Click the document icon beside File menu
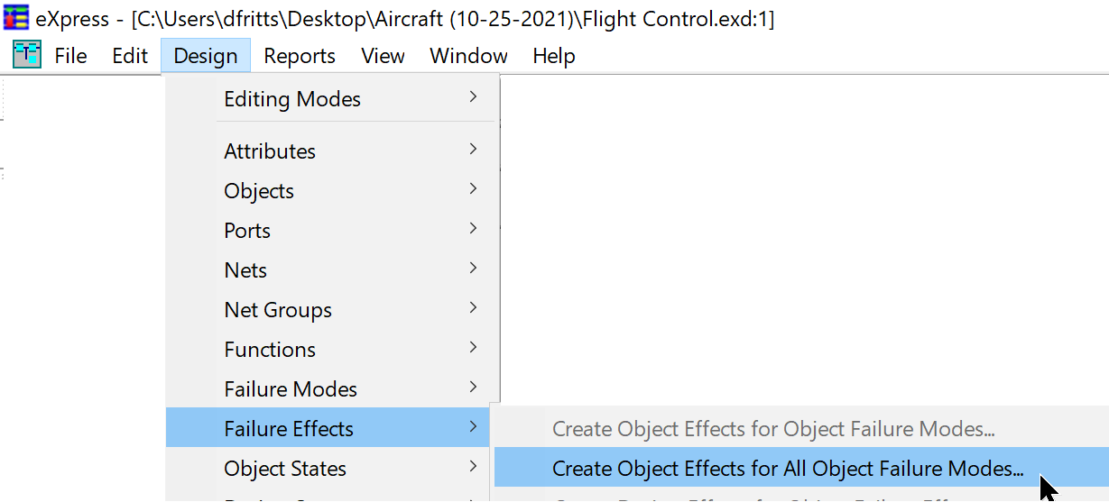The height and width of the screenshot is (502, 1109). click(x=27, y=55)
